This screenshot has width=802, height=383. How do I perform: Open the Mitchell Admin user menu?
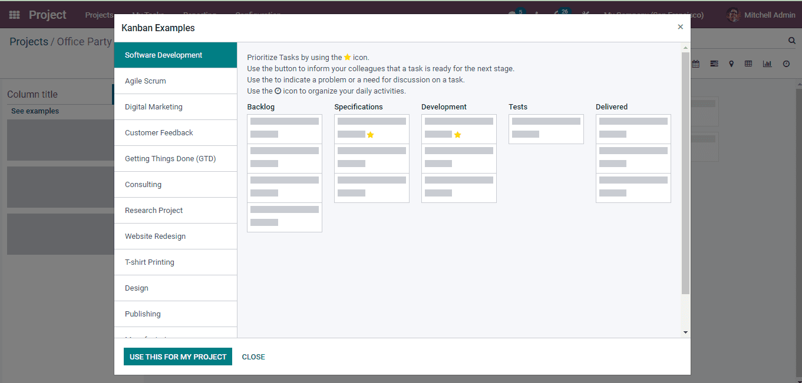pyautogui.click(x=760, y=14)
